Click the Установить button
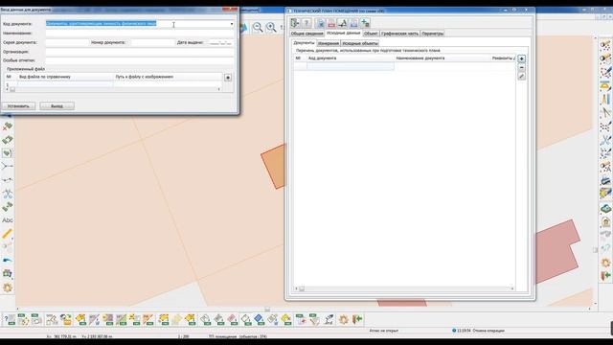Screen dimensions: 613x345 (x=19, y=106)
